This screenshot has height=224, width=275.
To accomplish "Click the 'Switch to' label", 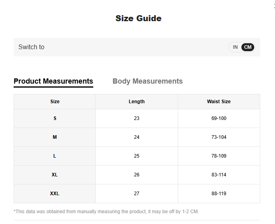I will click(31, 47).
